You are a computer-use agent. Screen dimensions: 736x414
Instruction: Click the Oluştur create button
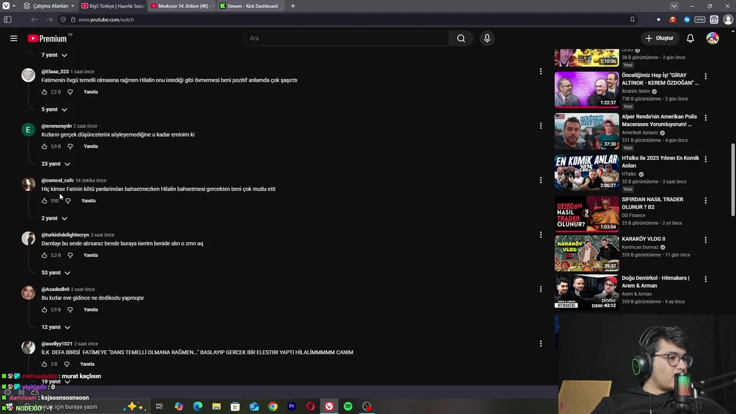pos(659,39)
